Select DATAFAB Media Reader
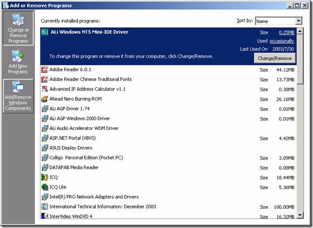This screenshot has height=228, width=313. pos(74,167)
